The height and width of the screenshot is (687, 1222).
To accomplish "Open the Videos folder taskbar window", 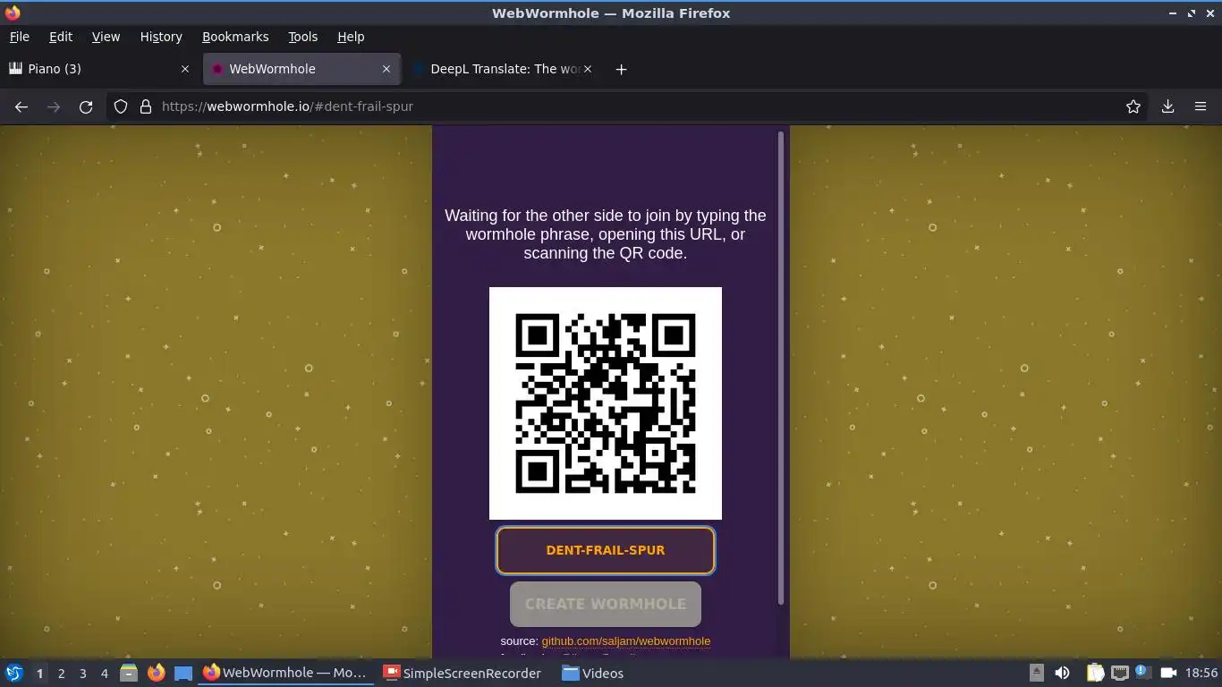I will pos(593,673).
